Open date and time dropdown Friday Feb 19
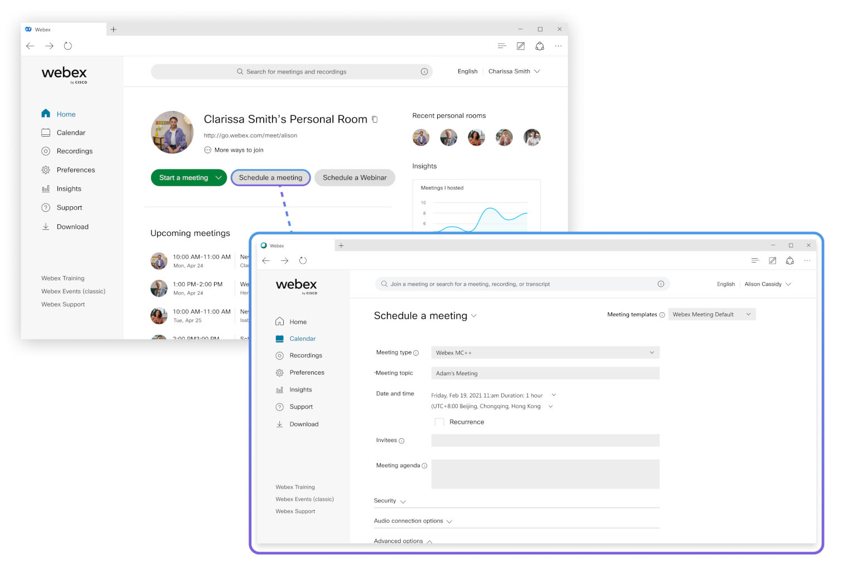 click(553, 395)
